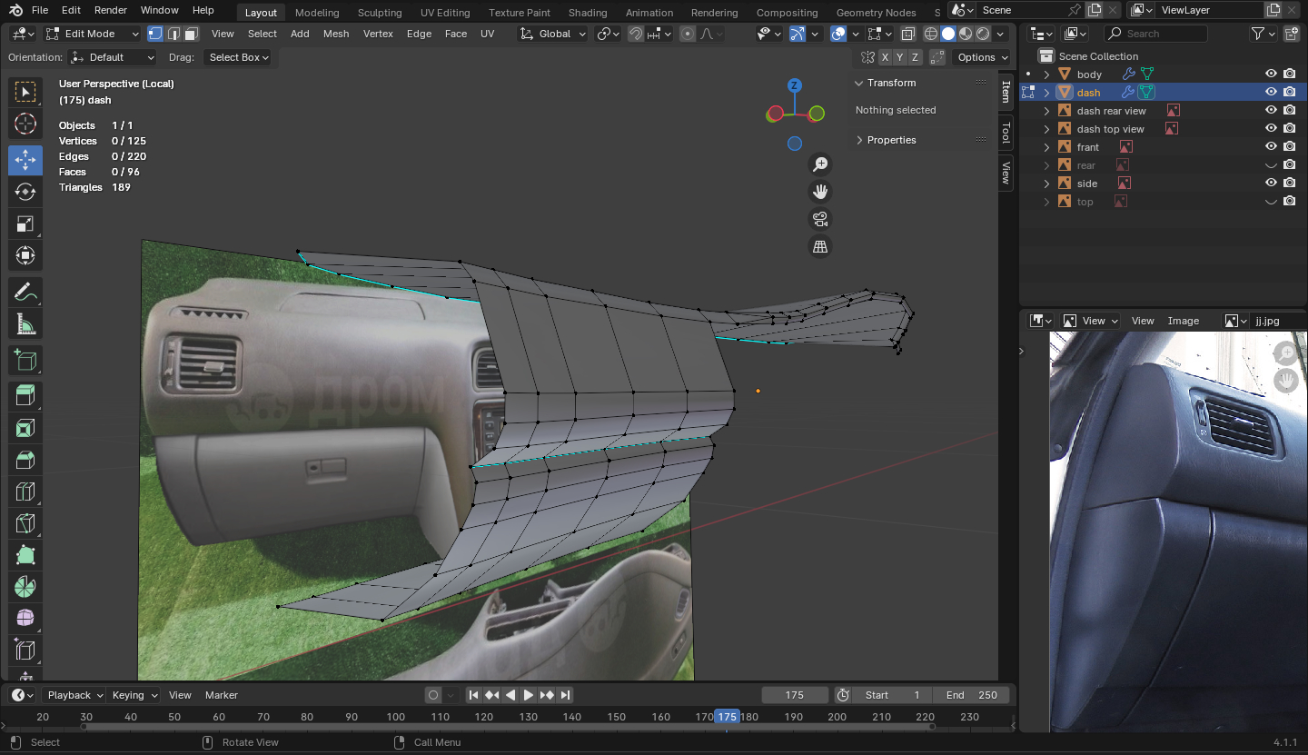Click the End frame field
Viewport: 1308px width, 755px height.
point(972,695)
